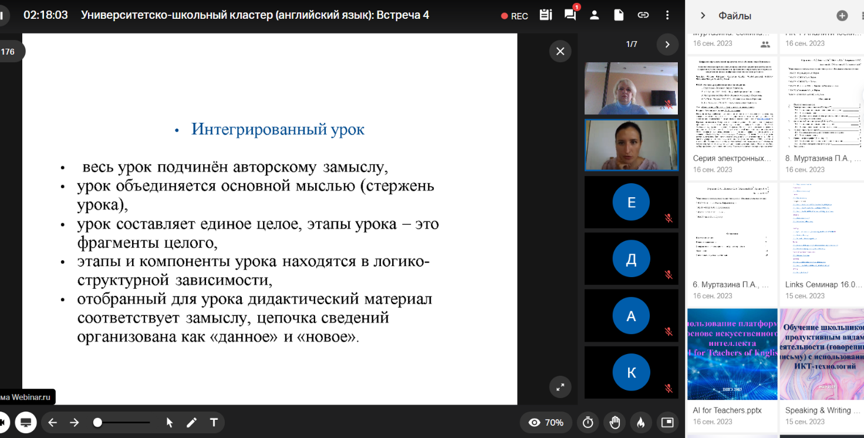Add a new file with plus button
864x438 pixels.
(x=842, y=16)
